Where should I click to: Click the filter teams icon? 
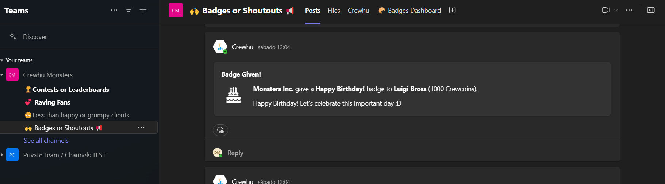(128, 10)
